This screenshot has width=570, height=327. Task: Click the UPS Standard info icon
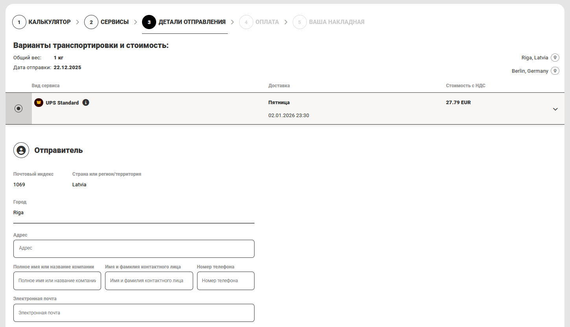86,103
